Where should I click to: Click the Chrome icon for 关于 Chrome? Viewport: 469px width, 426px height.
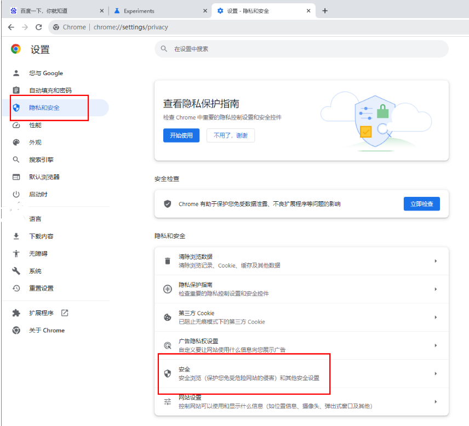tap(16, 330)
